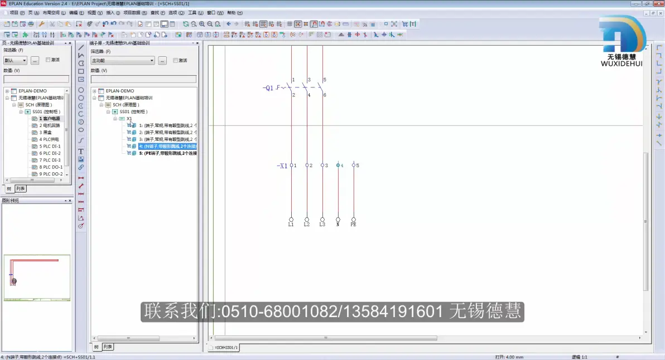Click the graphical preview thumbnail
Image resolution: width=665 pixels, height=360 pixels.
point(37,278)
